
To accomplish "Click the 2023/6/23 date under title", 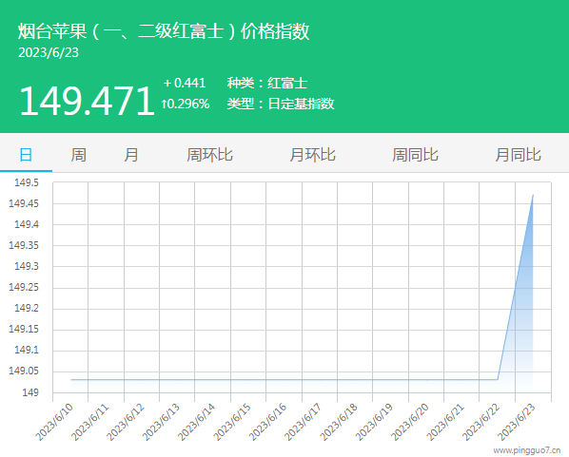I will (x=49, y=52).
